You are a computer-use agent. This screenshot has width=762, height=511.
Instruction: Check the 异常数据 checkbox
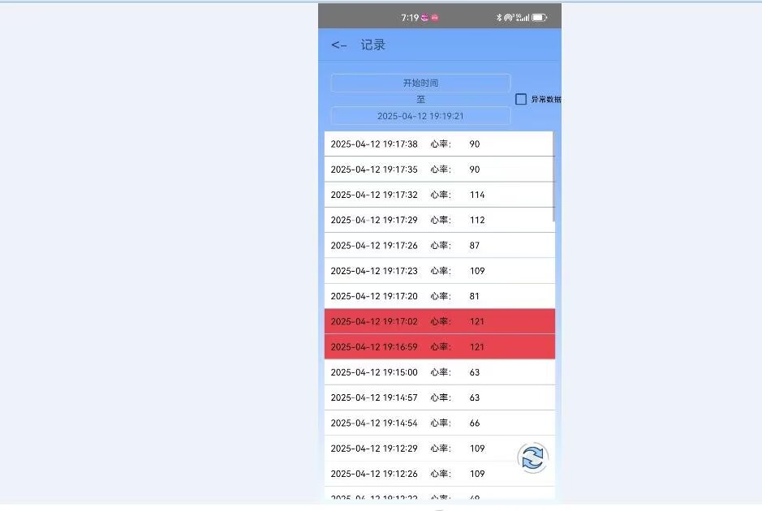(x=520, y=99)
